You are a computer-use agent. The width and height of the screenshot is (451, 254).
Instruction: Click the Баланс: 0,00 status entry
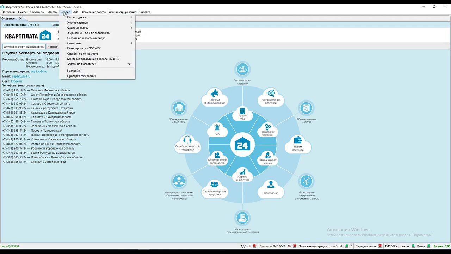point(442,246)
